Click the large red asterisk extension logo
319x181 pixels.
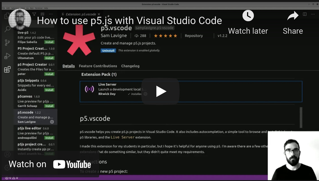pyautogui.click(x=79, y=40)
